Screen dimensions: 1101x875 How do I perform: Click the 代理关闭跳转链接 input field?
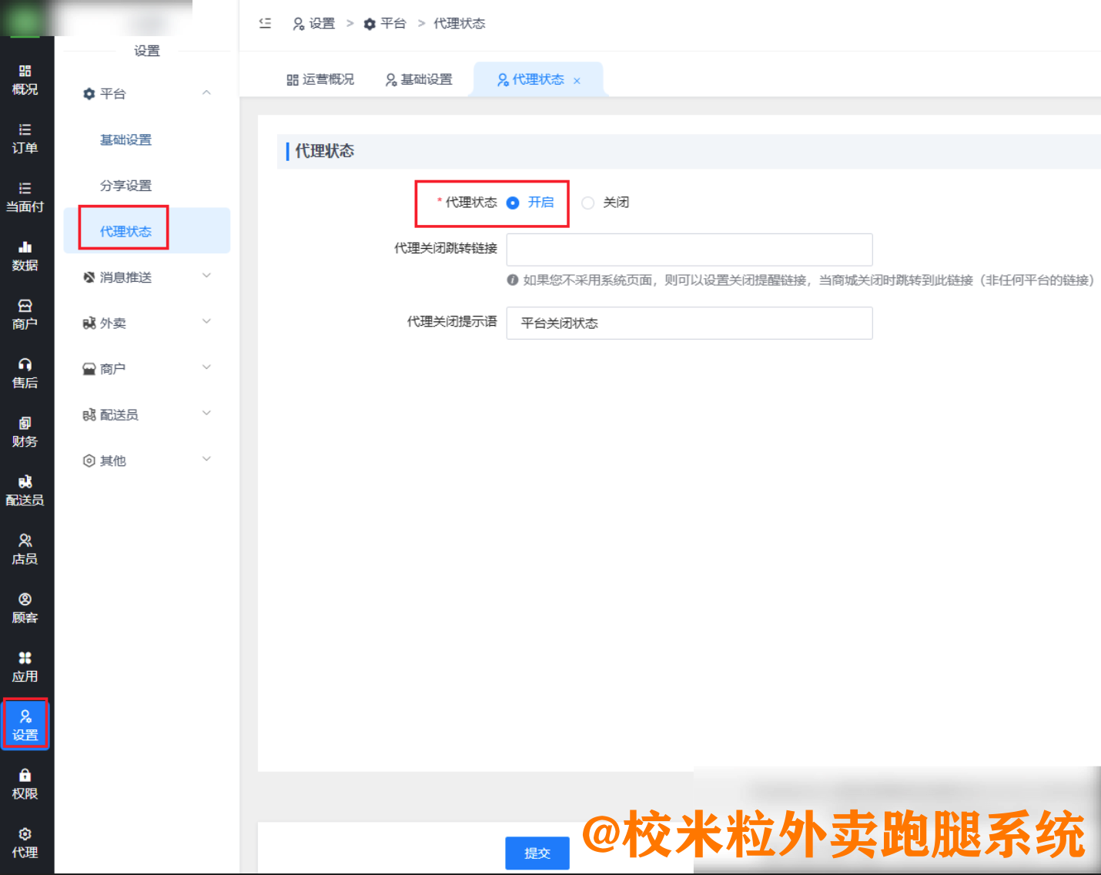tap(688, 249)
